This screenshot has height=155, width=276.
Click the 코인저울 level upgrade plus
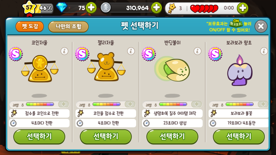pos(64,104)
